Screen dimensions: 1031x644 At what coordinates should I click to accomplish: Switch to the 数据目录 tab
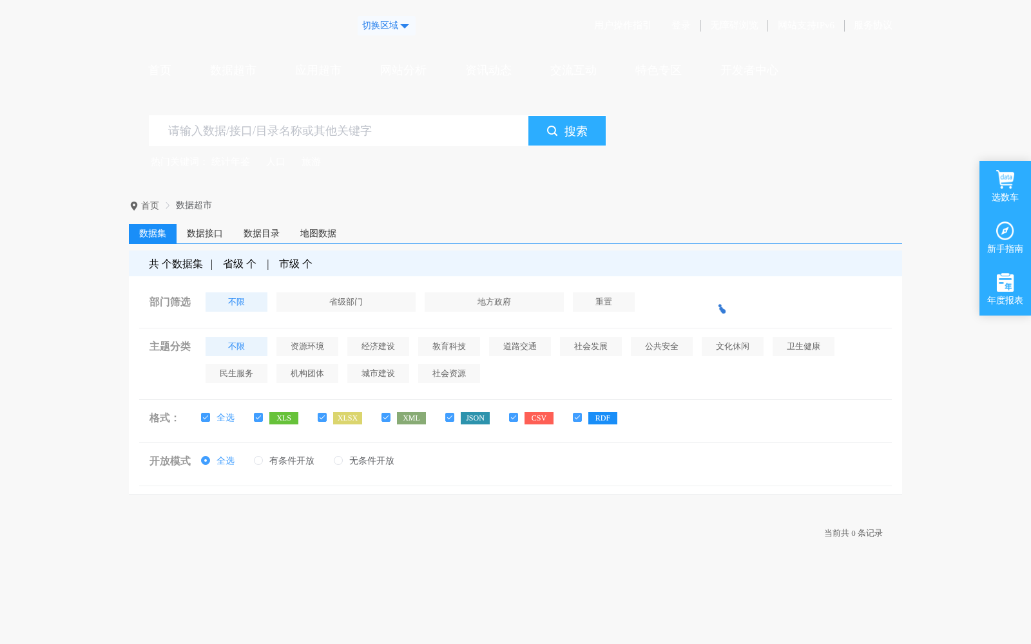[x=262, y=234]
